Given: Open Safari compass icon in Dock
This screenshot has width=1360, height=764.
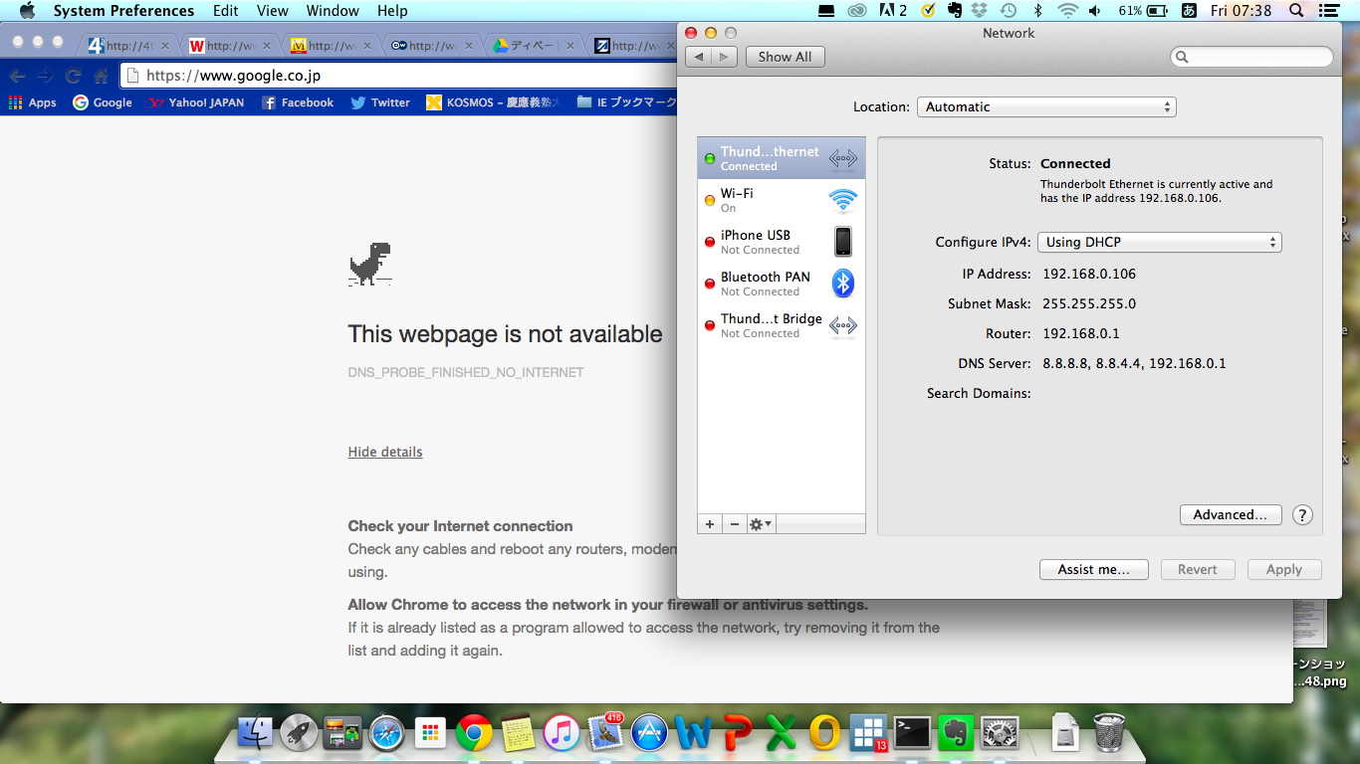Looking at the screenshot, I should point(386,733).
